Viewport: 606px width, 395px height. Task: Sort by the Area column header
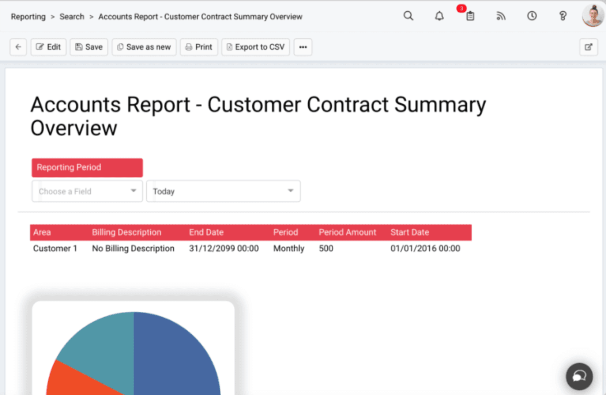tap(42, 232)
